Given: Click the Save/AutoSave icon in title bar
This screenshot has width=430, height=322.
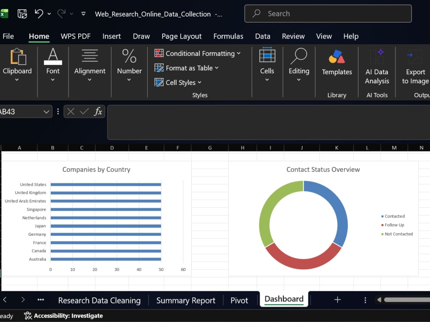Looking at the screenshot, I should tap(22, 14).
